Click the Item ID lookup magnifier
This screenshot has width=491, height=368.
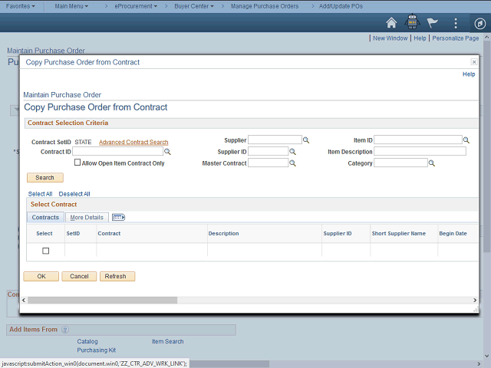click(x=467, y=140)
